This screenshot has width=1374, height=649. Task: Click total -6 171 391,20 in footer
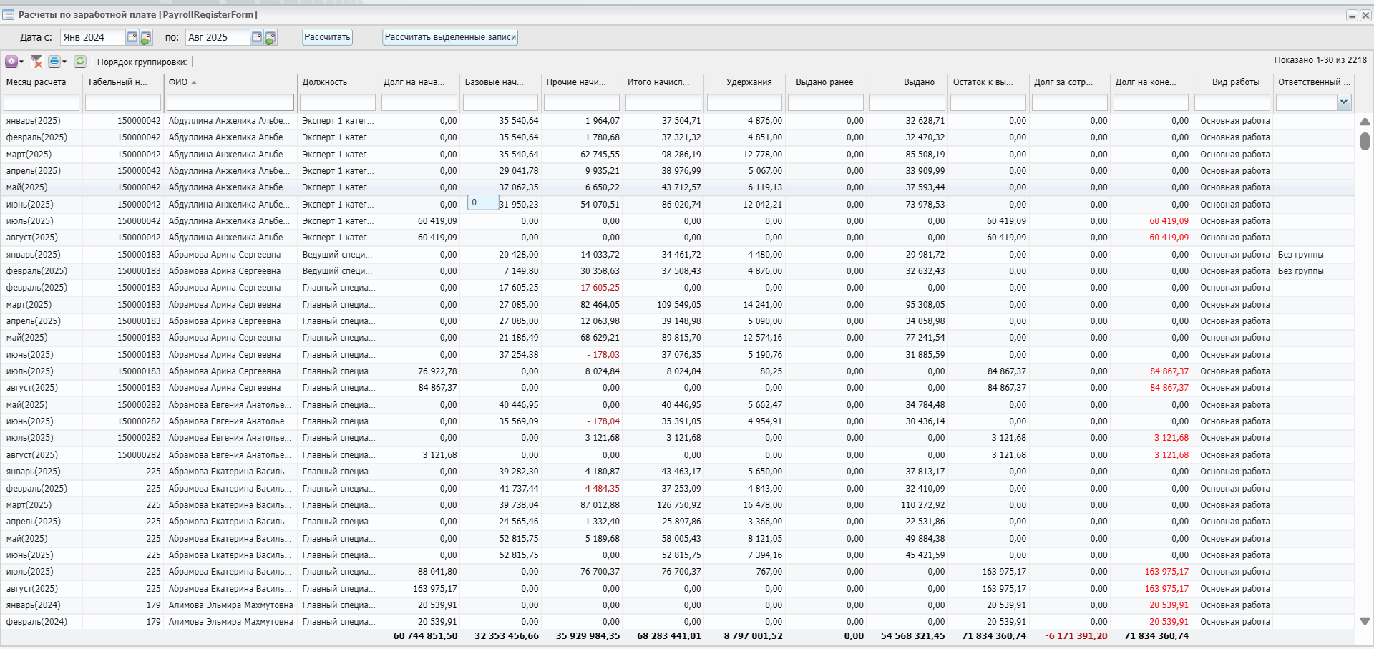click(1076, 636)
